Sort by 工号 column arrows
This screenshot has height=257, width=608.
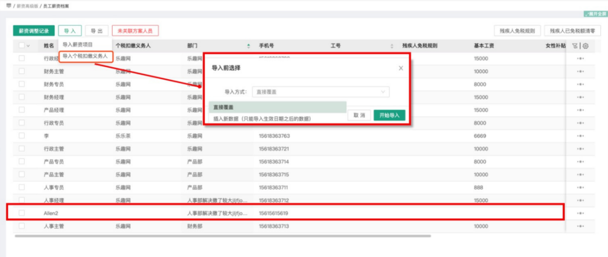(392, 46)
